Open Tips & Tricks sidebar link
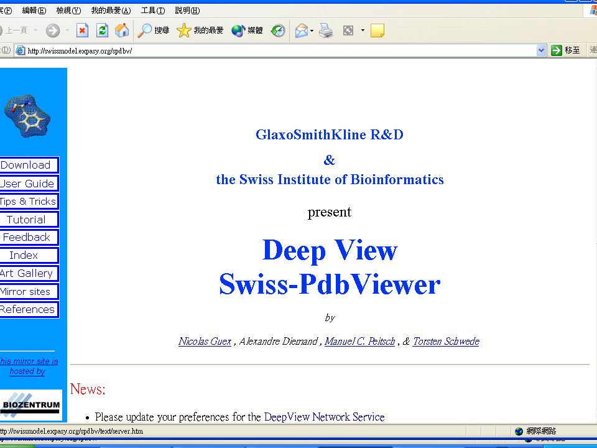 [x=29, y=201]
